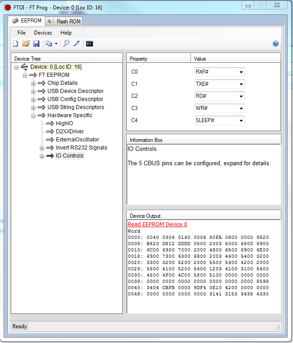Viewport: 293px width, 343px height.
Task: Open the C2 dropdown showing RD#
Action: tap(220, 96)
